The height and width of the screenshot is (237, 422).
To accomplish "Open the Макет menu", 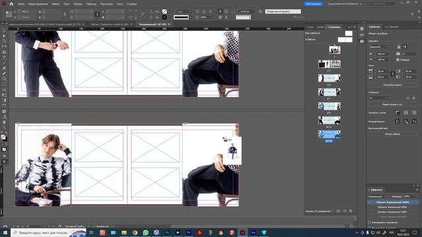I will click(55, 4).
